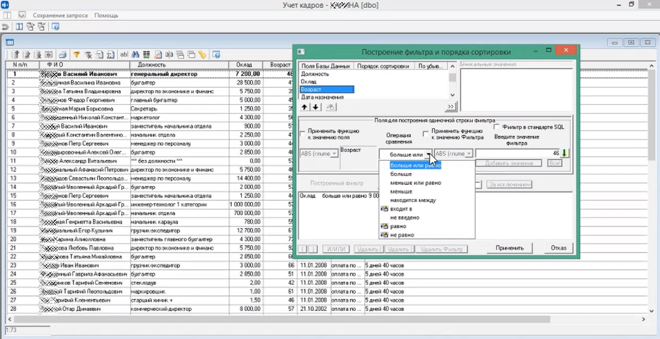This screenshot has height=339, width=660.
Task: Click the 'Отказ' button
Action: pyautogui.click(x=558, y=248)
